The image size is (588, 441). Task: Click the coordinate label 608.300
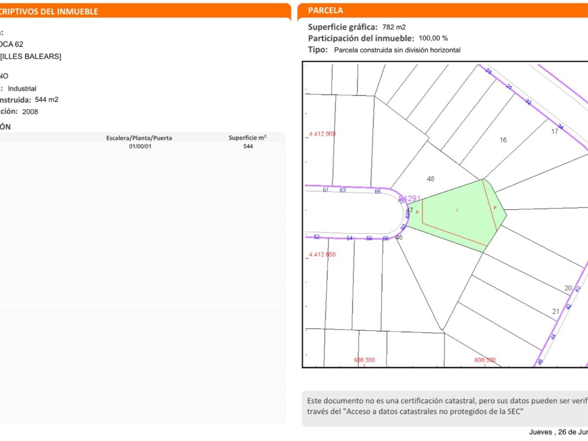click(x=364, y=360)
